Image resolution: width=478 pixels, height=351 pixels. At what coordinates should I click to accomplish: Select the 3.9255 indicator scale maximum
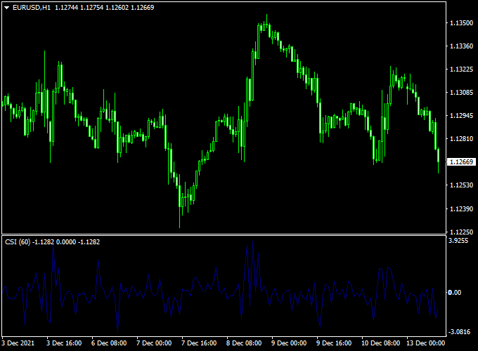pyautogui.click(x=460, y=240)
